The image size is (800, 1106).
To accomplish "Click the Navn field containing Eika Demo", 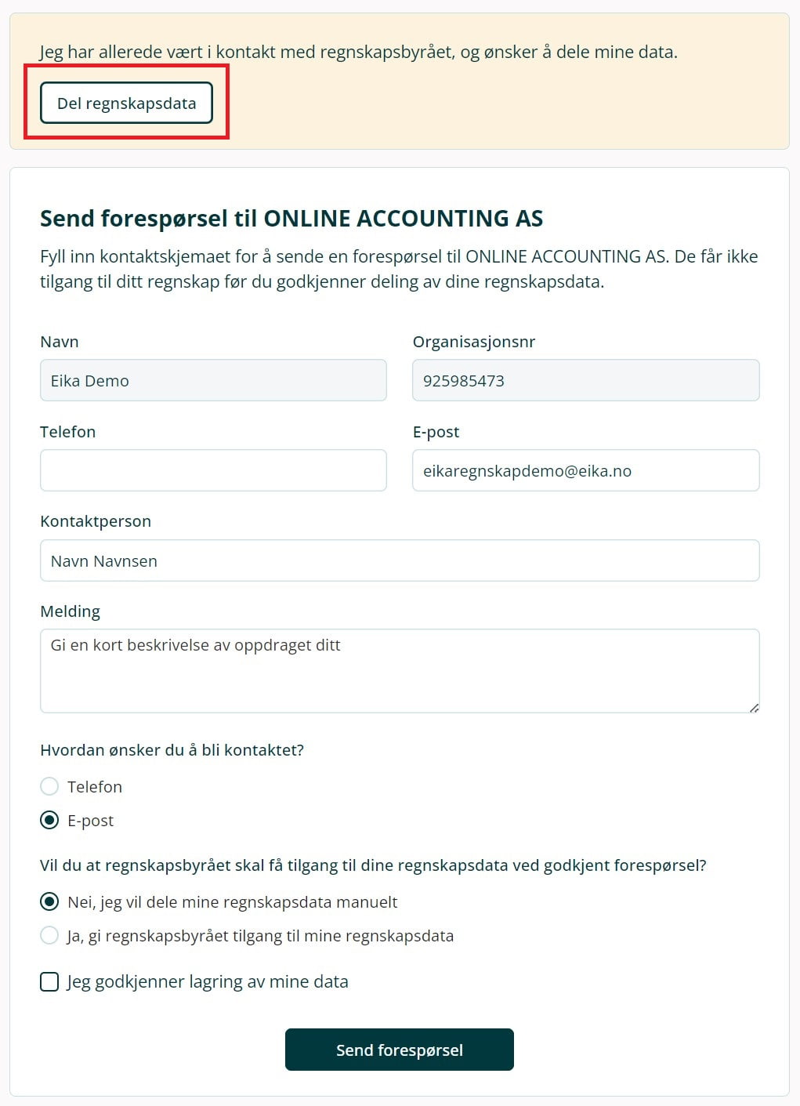I will [213, 380].
